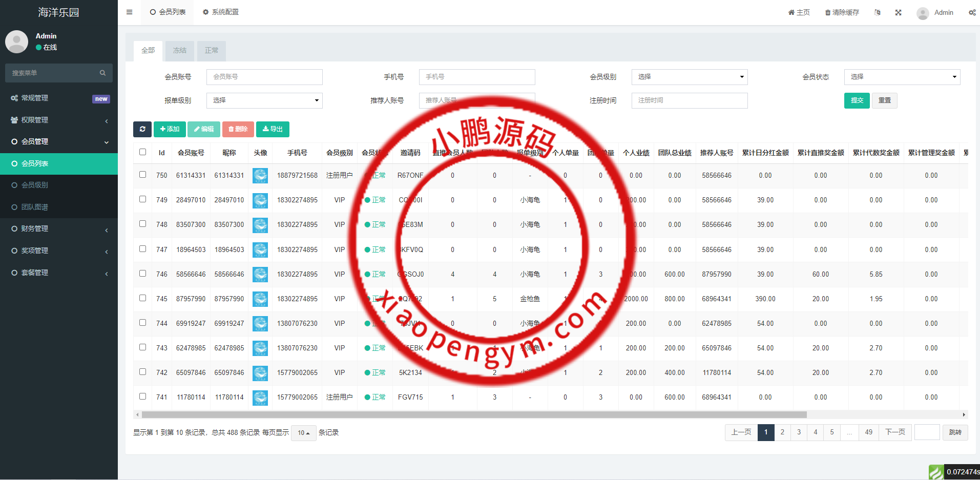Click the hamburger menu toggle icon
This screenshot has width=980, height=480.
tap(130, 12)
